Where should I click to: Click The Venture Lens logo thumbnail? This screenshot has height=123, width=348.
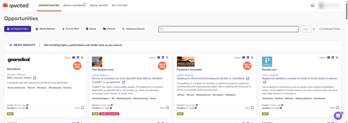(97, 62)
